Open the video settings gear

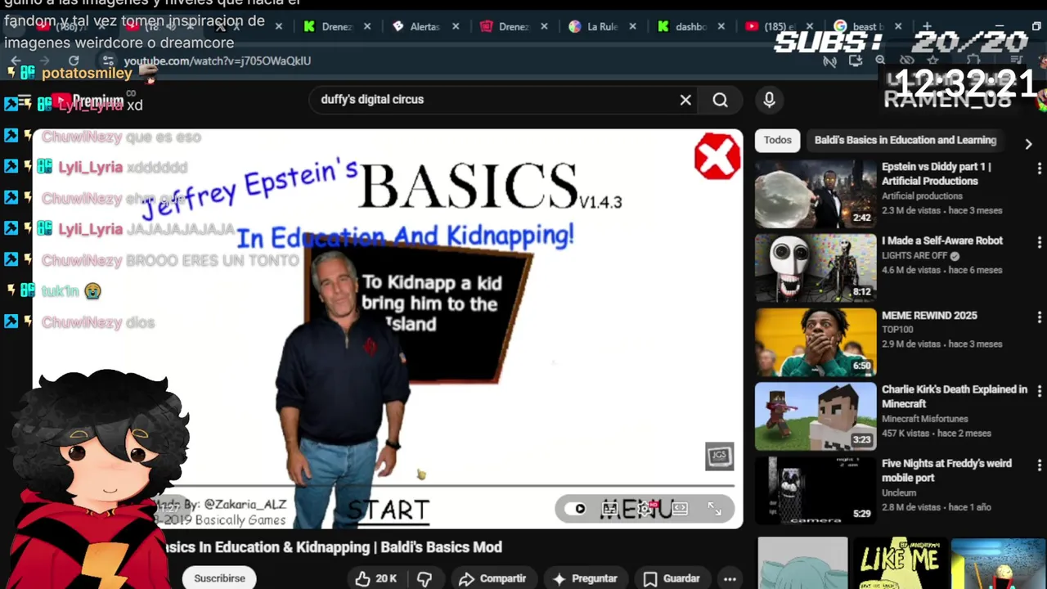tap(645, 509)
